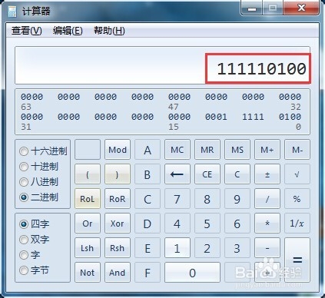Toggle the 0100 bit group in bit panel
This screenshot has width=325, height=298.
[290, 117]
